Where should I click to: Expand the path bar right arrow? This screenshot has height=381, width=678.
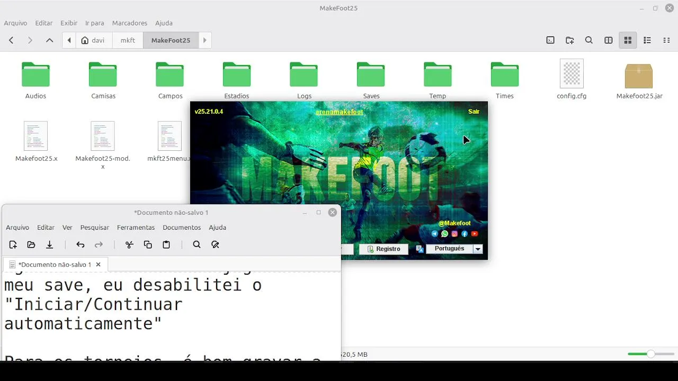204,40
